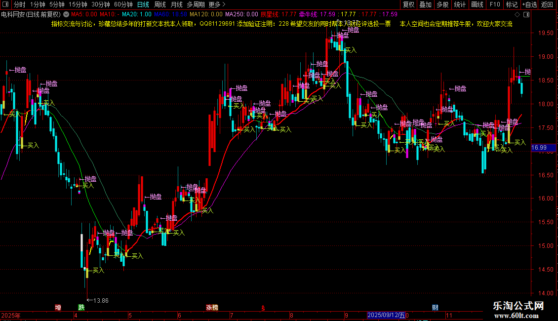Open the 统计 statistics tool
This screenshot has height=321, width=558.
pos(460,4)
